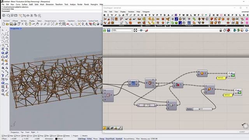
Task: Toggle the Cen osnap checkbox
Action: point(28,136)
